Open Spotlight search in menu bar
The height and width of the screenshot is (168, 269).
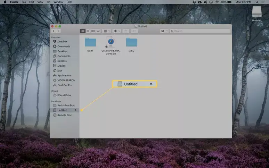click(257, 2)
